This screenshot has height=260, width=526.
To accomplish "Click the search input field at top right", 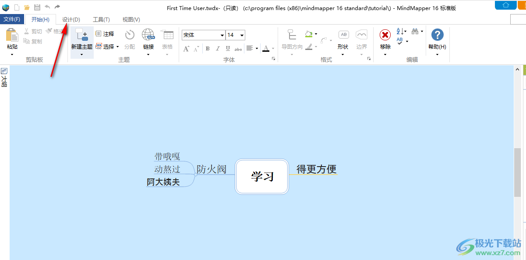I will 518,19.
